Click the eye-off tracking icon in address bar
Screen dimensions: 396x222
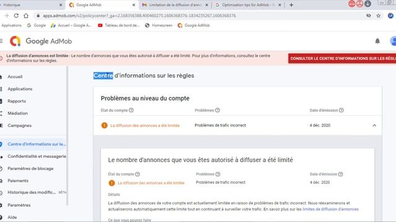pyautogui.click(x=369, y=15)
